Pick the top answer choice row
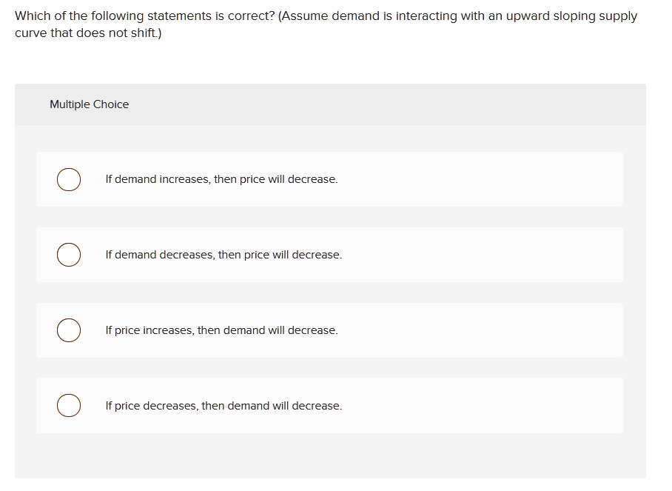The image size is (672, 491). [329, 179]
